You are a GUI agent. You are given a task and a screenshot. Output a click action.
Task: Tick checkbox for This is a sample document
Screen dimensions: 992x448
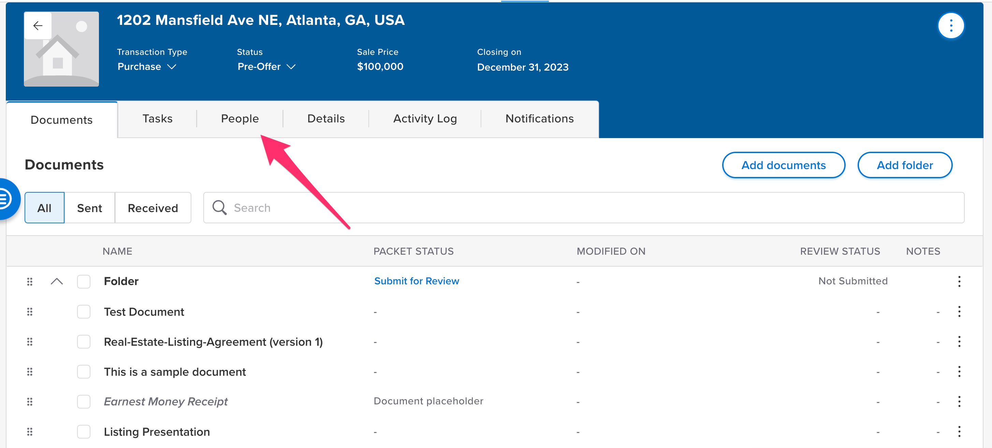point(84,371)
